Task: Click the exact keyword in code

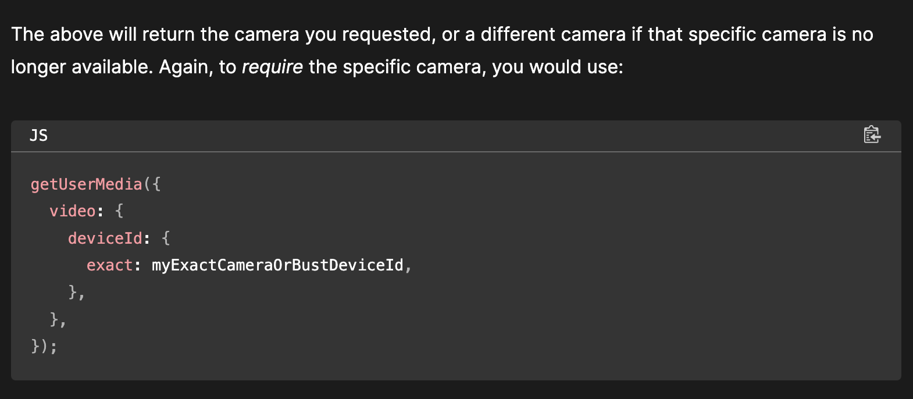Action: [109, 265]
